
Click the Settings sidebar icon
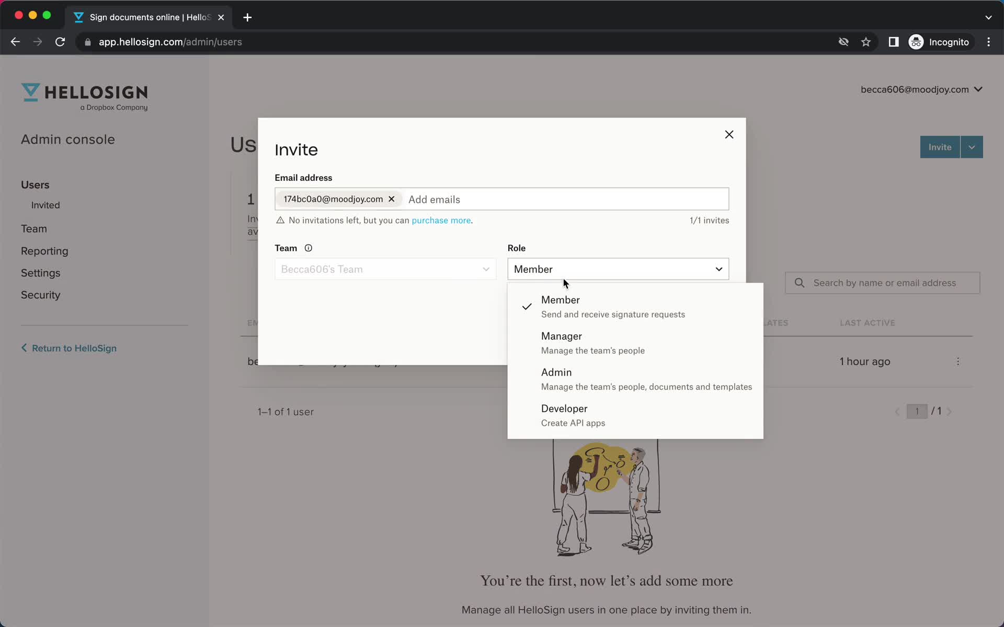[40, 273]
